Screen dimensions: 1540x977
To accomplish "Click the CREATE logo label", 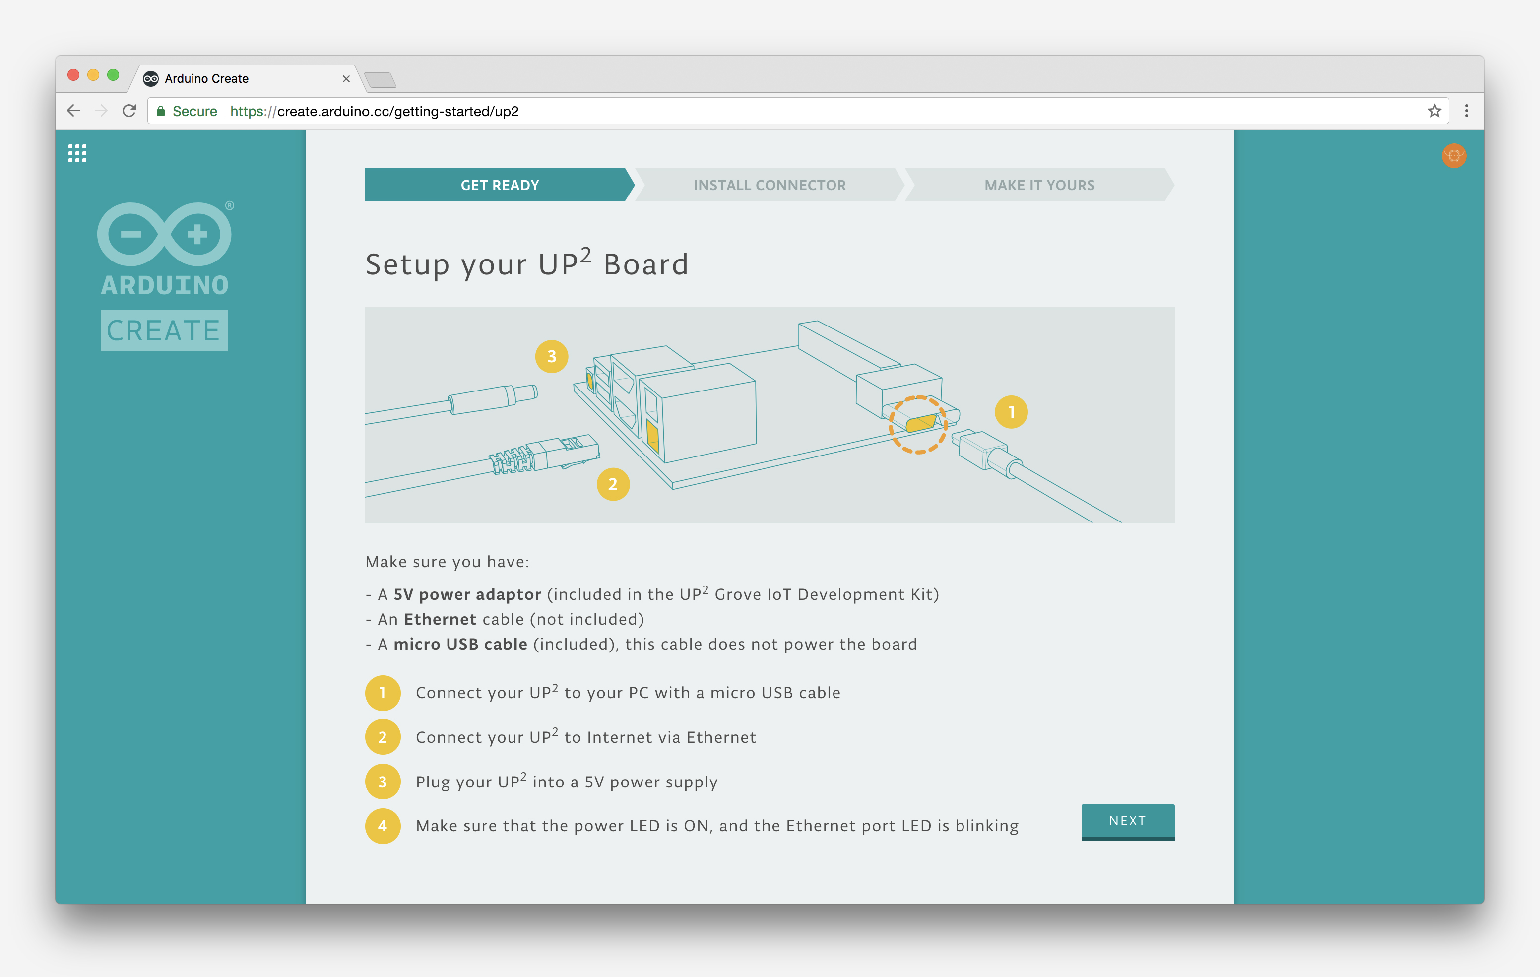I will (164, 330).
